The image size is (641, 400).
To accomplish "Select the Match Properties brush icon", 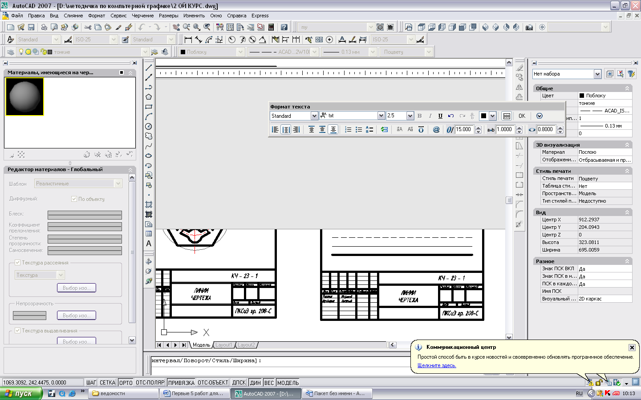I will [118, 27].
